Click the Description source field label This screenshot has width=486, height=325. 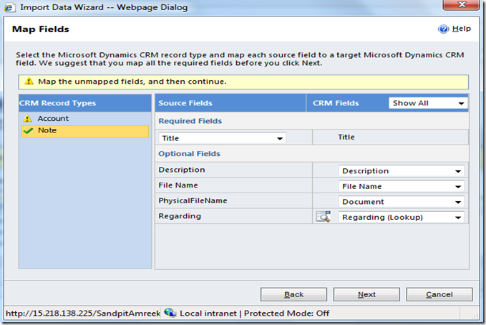182,170
